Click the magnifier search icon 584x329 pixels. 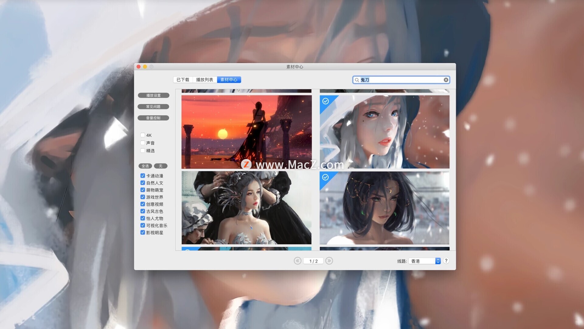tap(357, 80)
